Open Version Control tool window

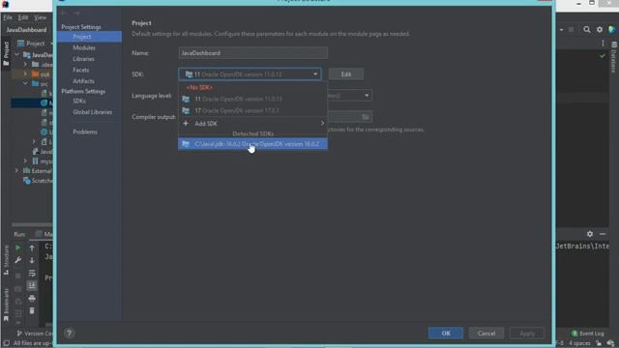tap(35, 333)
